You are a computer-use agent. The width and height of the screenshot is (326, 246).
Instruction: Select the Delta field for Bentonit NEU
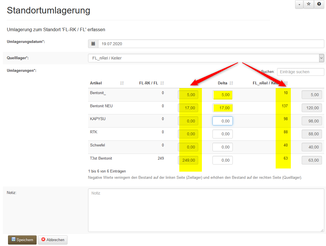pos(222,108)
